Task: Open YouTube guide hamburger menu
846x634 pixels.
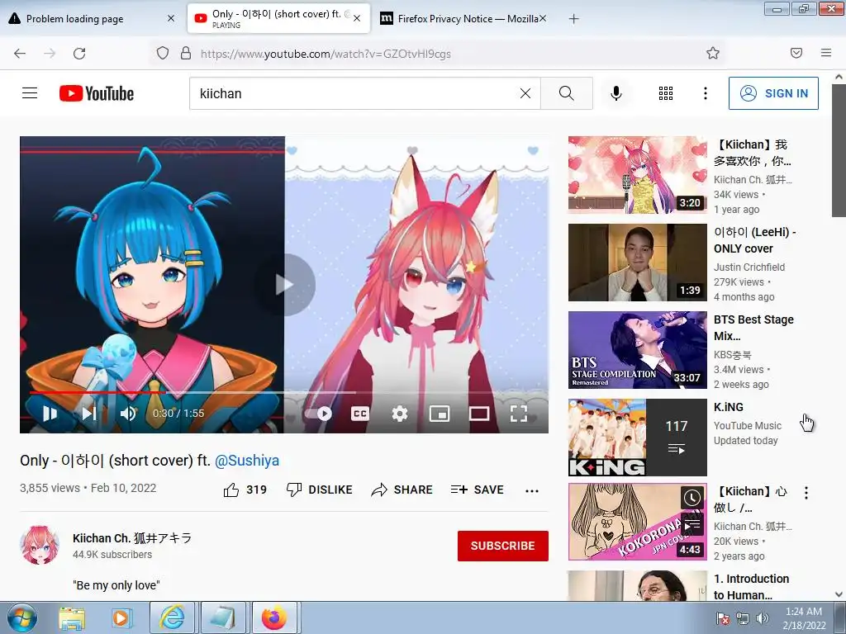Action: click(30, 93)
